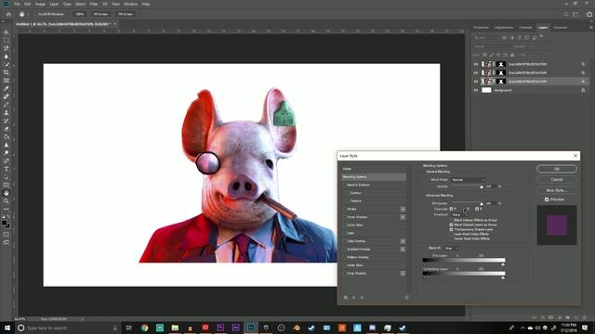Open the Photoshop search icon
The height and width of the screenshot is (334, 595).
(566, 14)
